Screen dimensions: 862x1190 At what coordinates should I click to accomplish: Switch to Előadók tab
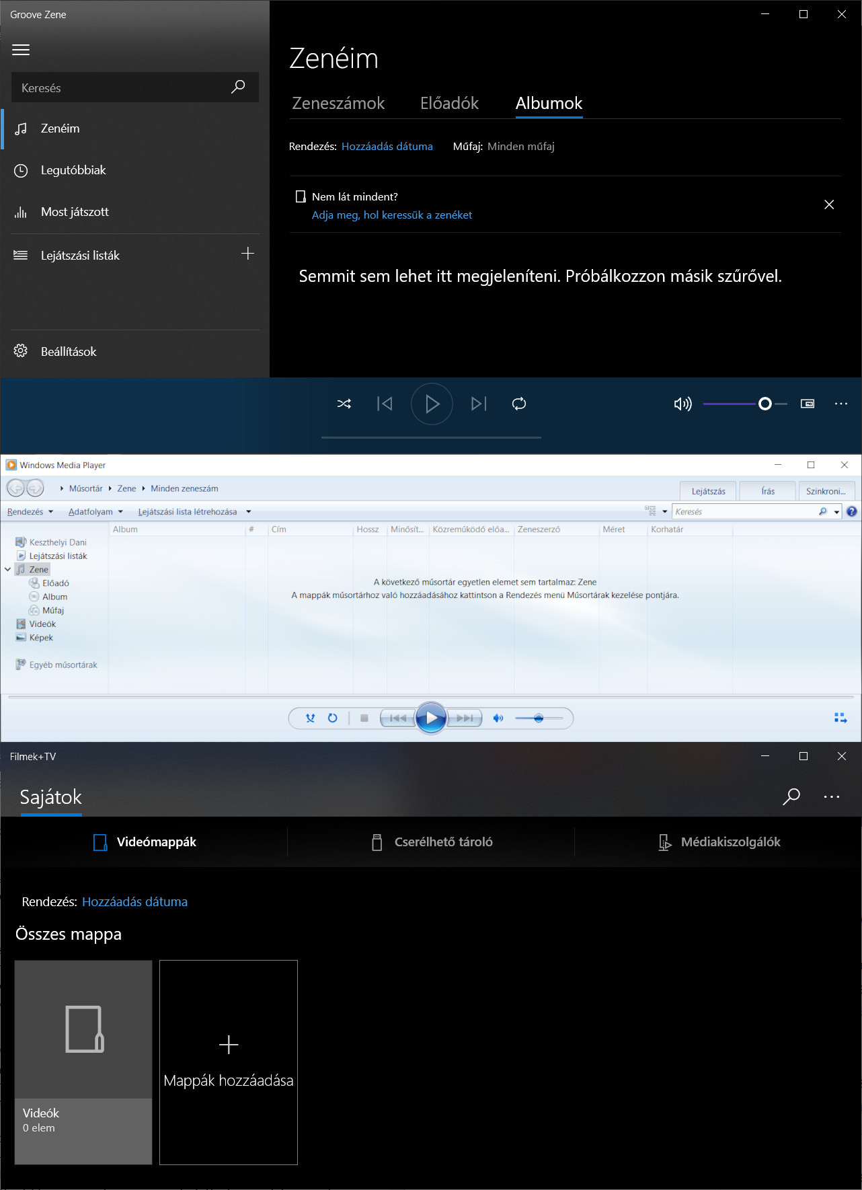[x=449, y=103]
